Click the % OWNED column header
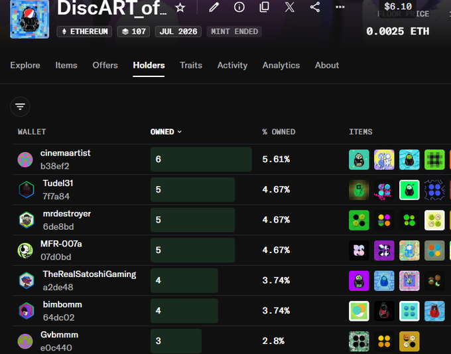Viewport: 451px width, 354px height. tap(279, 132)
